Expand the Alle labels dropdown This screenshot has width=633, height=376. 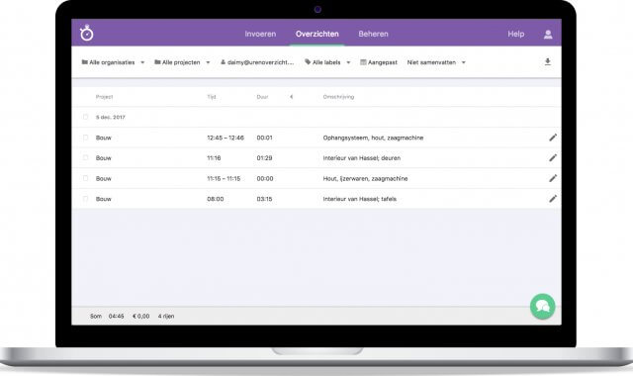(327, 62)
